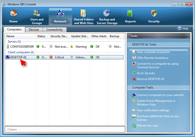
Task: Switch to the Devices tab
Action: point(34,30)
